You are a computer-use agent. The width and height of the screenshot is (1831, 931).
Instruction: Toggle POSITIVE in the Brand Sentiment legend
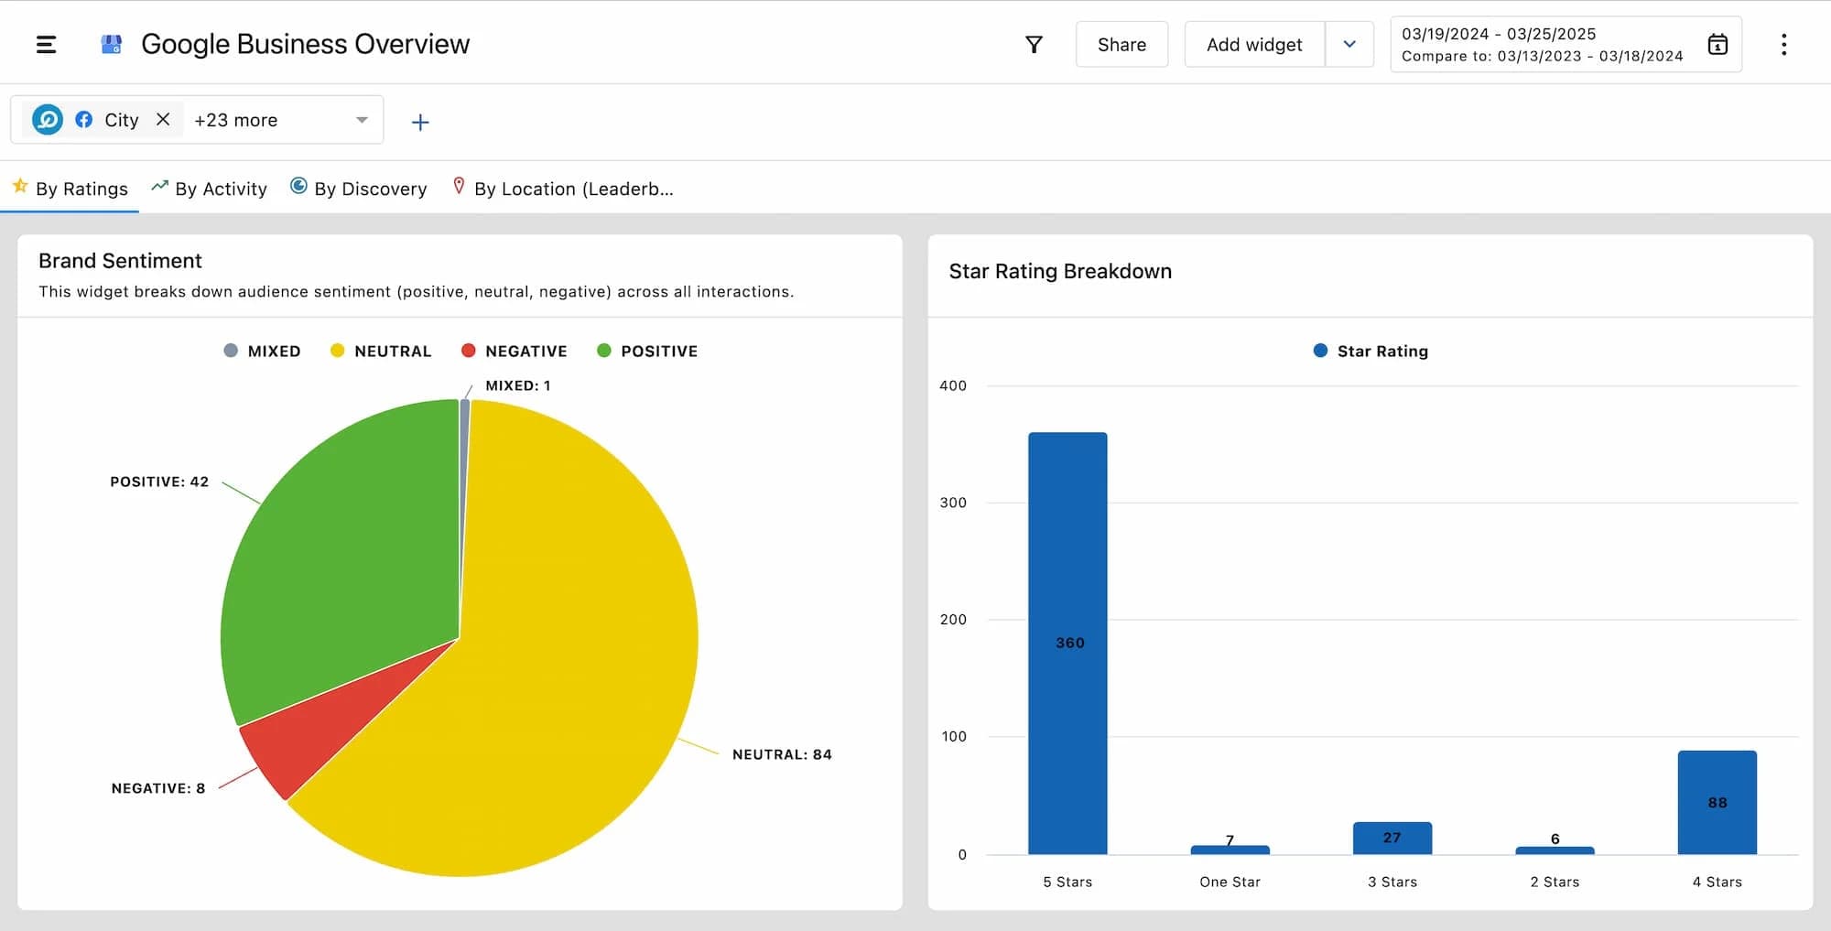coord(647,351)
